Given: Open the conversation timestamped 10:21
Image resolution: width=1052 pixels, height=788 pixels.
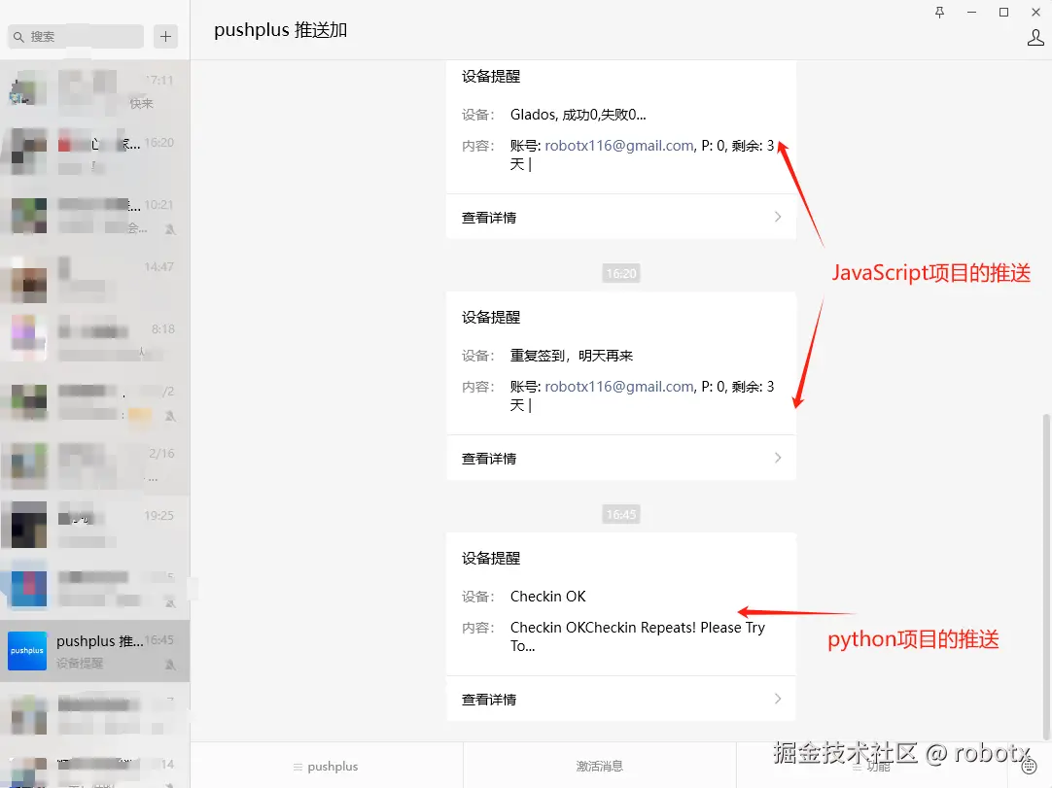Looking at the screenshot, I should tap(94, 216).
